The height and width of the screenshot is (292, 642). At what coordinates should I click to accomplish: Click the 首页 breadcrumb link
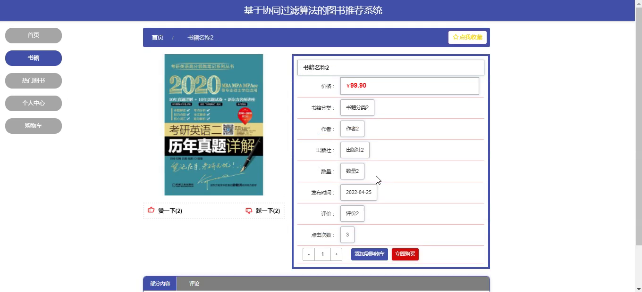157,37
